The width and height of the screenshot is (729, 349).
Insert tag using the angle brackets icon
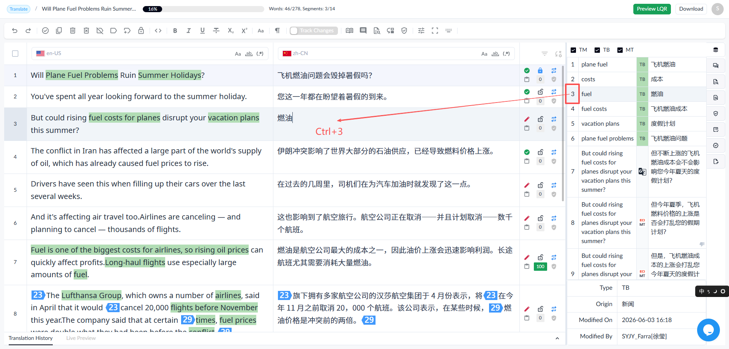tap(158, 31)
